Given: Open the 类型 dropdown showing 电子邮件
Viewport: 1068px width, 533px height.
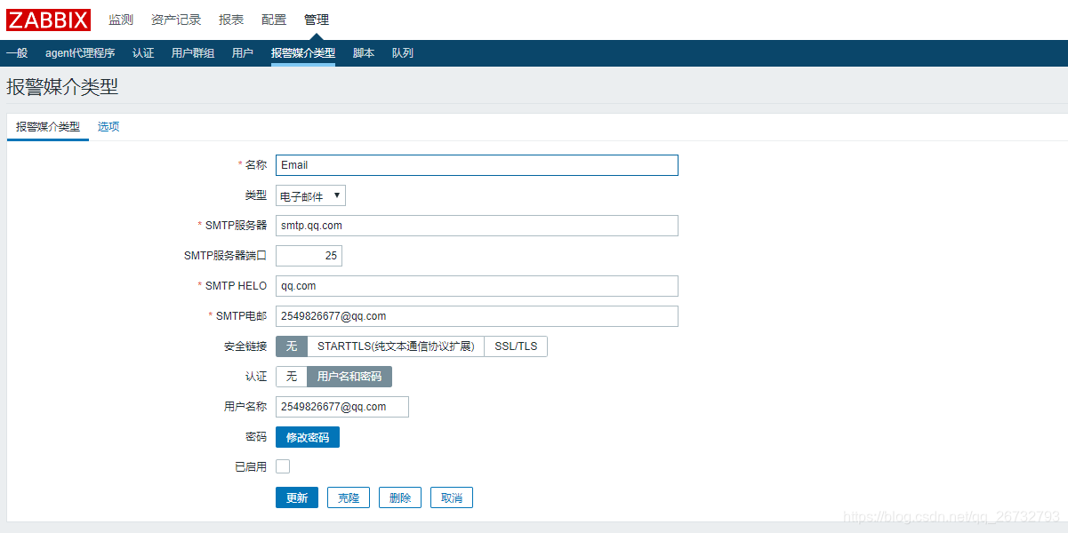Looking at the screenshot, I should (x=309, y=195).
